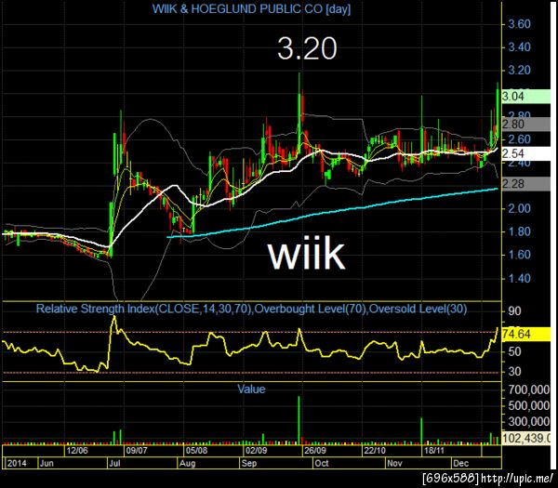Select the 300,000 value axis label
Viewport: 558px width, 488px height.
click(529, 422)
